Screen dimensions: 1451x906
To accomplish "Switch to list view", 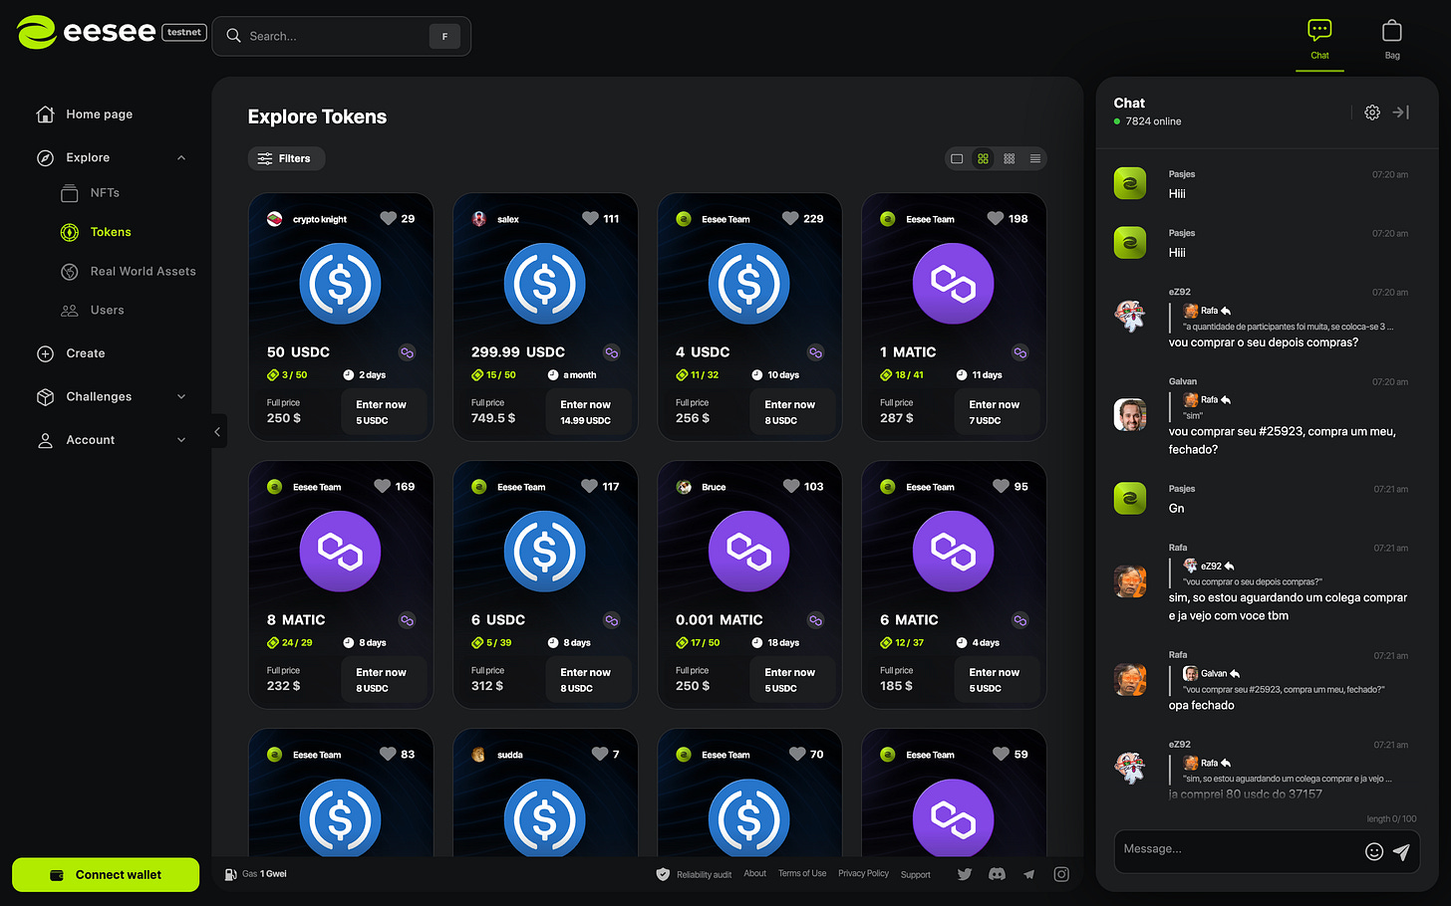I will (x=1035, y=158).
